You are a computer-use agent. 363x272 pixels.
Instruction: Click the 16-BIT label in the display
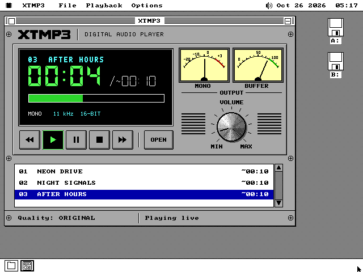(91, 113)
